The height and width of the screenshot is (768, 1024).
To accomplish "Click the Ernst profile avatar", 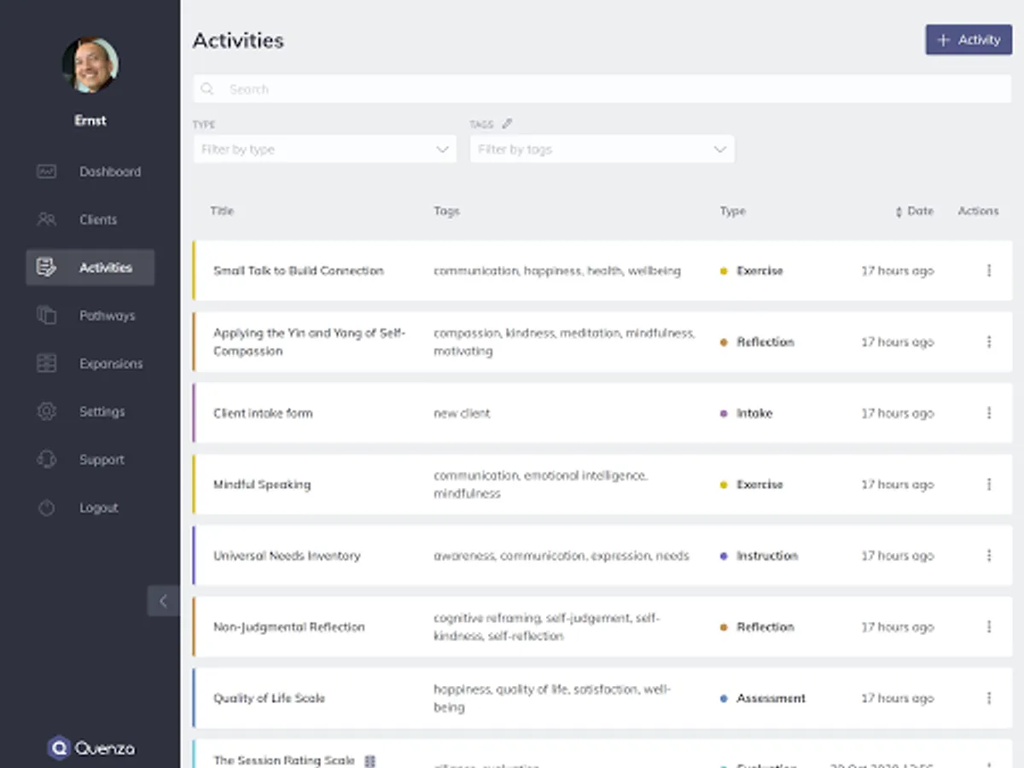I will coord(90,65).
